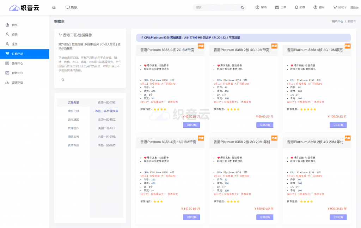Viewport: 361px width, 228px height.
Task: Switch to the 云电脑区 category tab
Action: [73, 120]
